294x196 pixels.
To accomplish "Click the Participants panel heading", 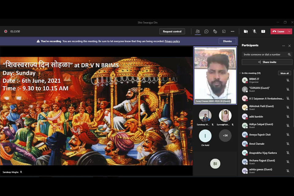I will [x=250, y=45].
